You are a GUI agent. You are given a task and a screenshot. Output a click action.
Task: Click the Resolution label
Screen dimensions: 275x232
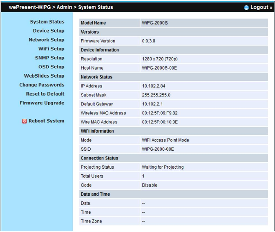(92, 59)
